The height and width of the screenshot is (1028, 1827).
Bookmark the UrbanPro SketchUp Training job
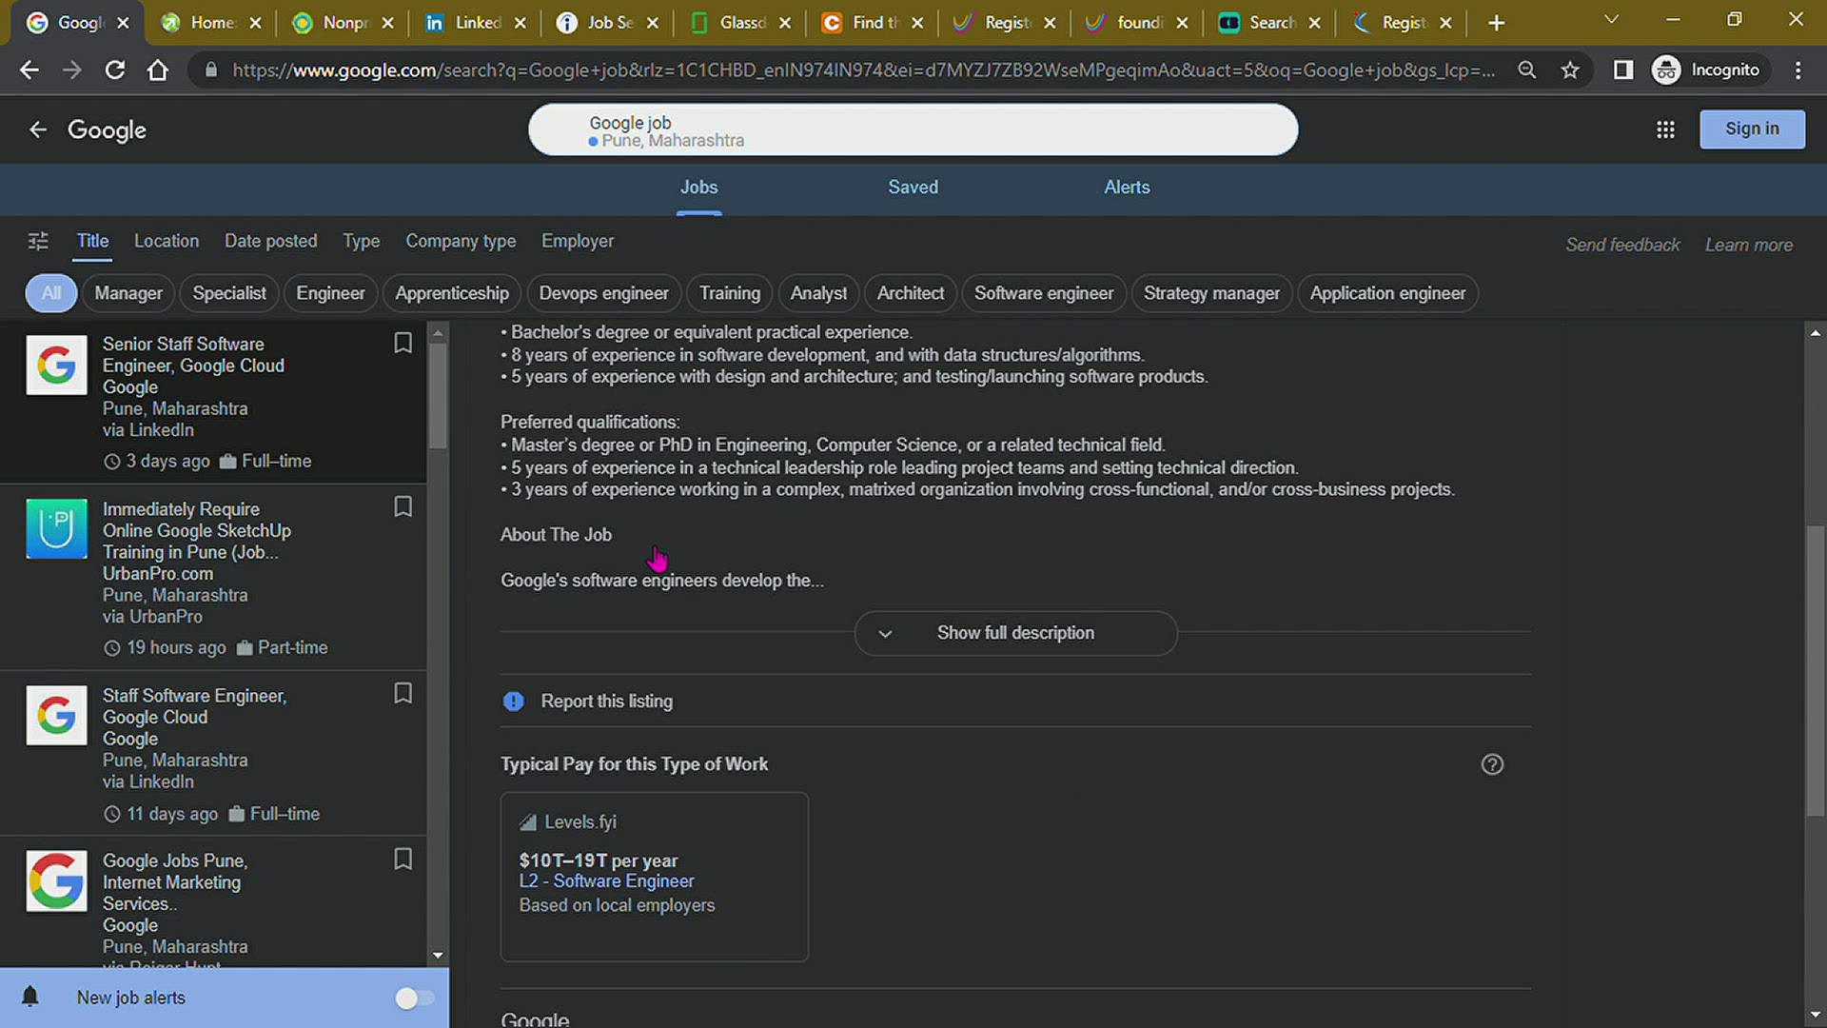pos(403,507)
